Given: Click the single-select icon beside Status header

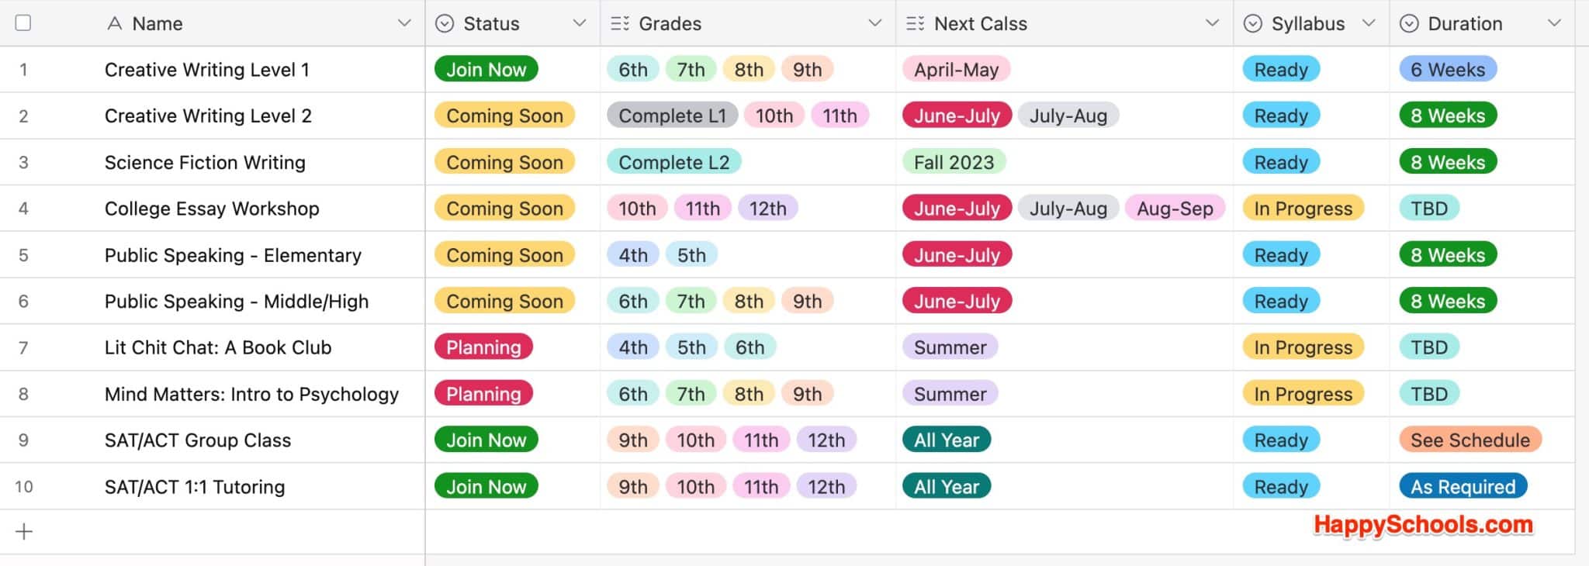Looking at the screenshot, I should 443,23.
